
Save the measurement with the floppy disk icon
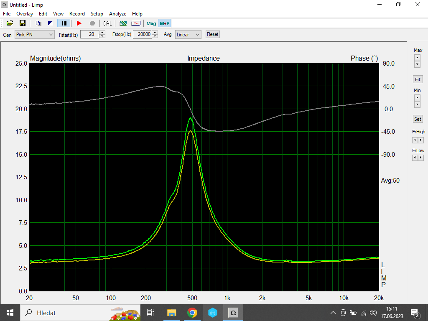point(23,23)
